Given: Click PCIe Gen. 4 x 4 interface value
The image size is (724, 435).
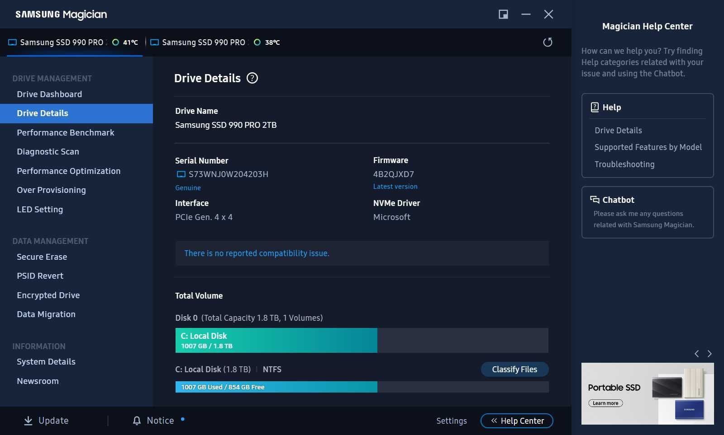Looking at the screenshot, I should [x=204, y=217].
